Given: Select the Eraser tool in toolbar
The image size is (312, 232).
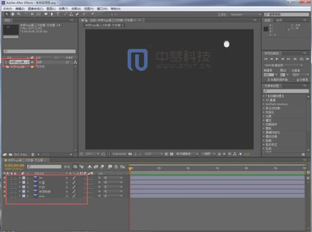Looking at the screenshot, I should coord(77,14).
